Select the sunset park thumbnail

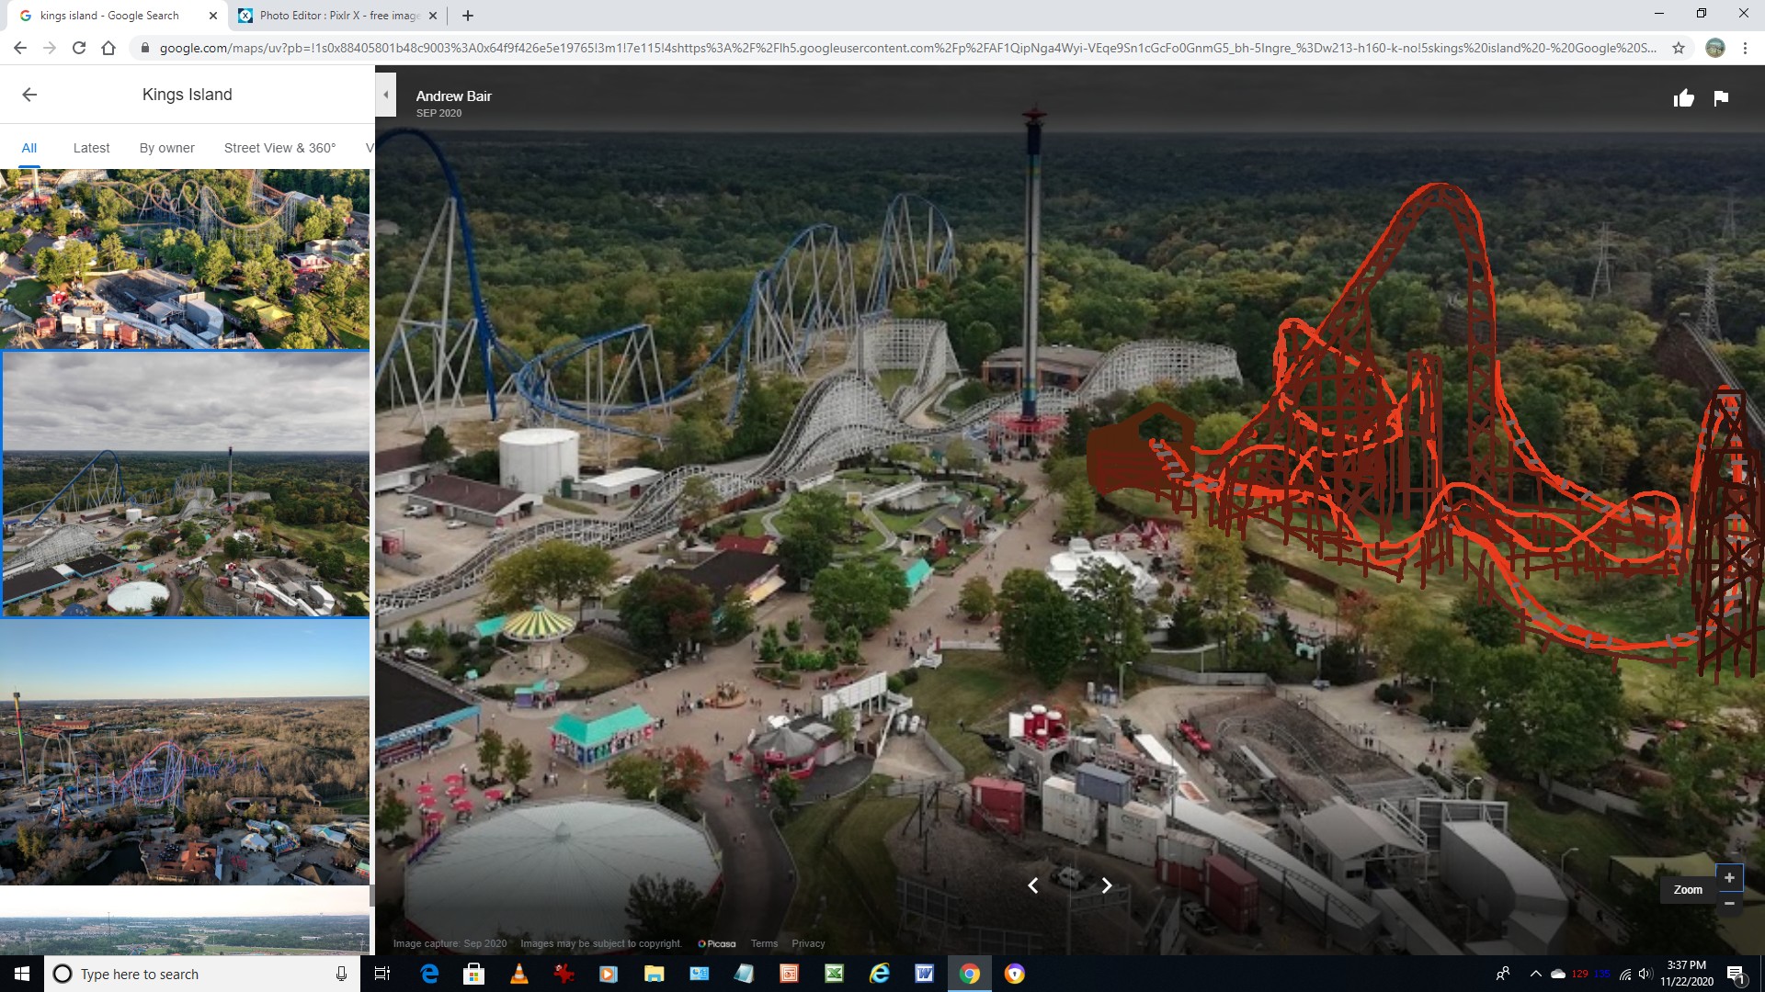pyautogui.click(x=185, y=752)
